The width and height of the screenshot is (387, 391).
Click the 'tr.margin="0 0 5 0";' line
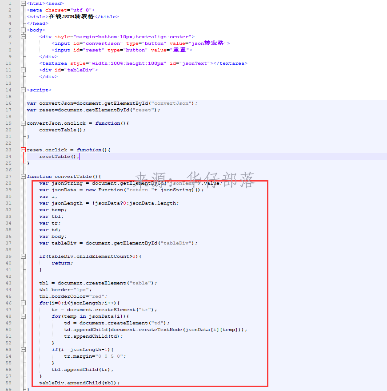click(95, 356)
